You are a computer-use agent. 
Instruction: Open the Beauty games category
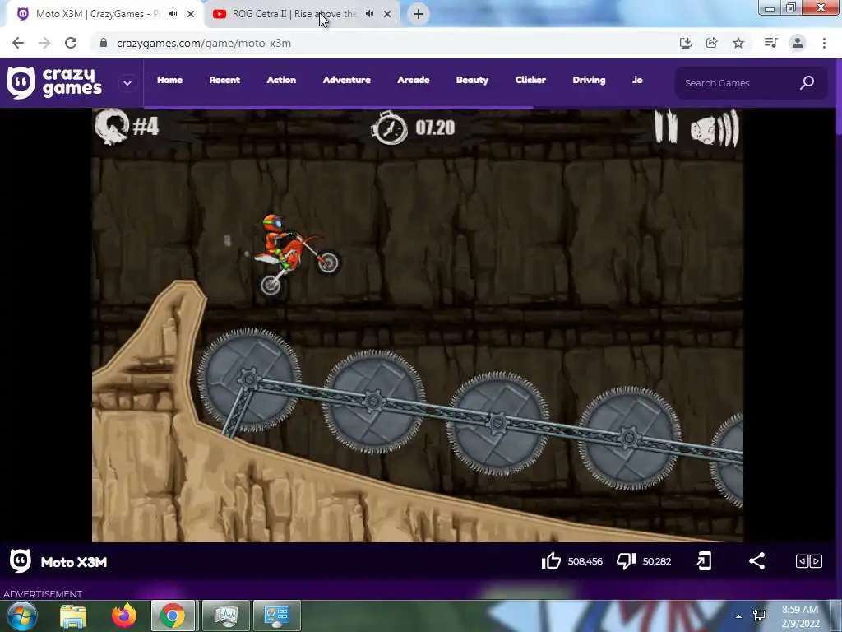472,80
